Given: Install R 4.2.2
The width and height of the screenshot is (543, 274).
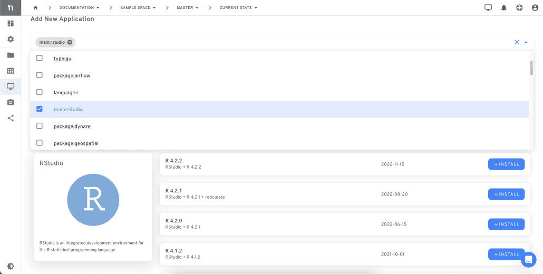Looking at the screenshot, I should coord(506,164).
